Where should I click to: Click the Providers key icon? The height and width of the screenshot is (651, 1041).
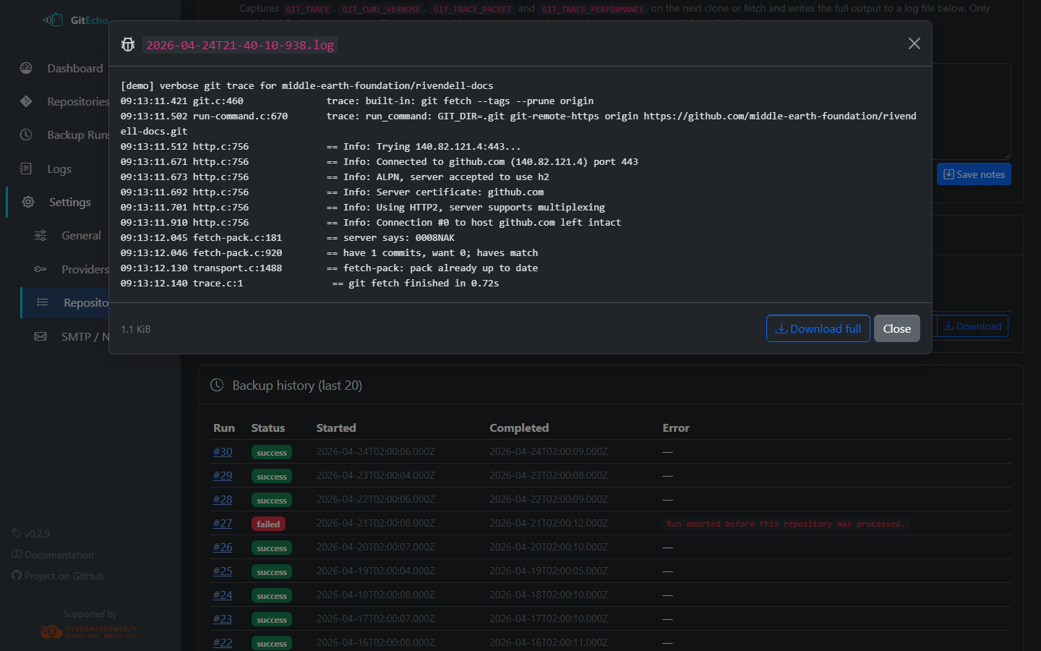point(40,269)
